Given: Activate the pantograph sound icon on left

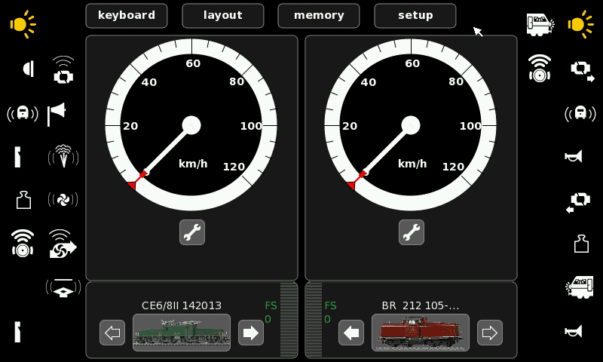Looking at the screenshot, I should tap(63, 288).
